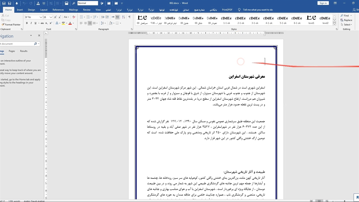The width and height of the screenshot is (359, 202).
Task: Click the Format Painter brush
Action: pos(11,24)
